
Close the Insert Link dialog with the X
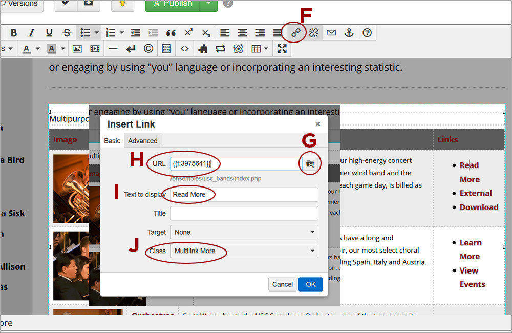(318, 124)
